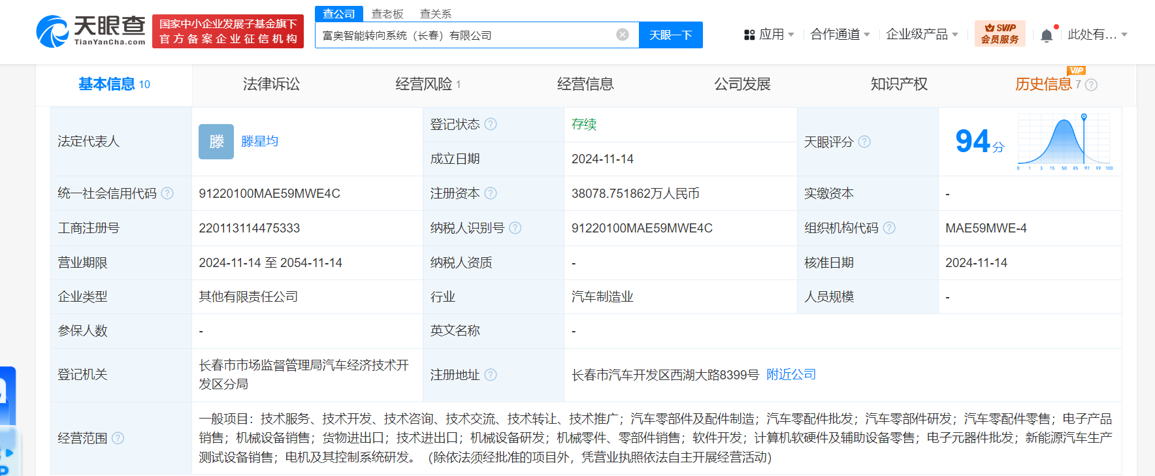
Task: Clear the search box text
Action: coord(623,35)
